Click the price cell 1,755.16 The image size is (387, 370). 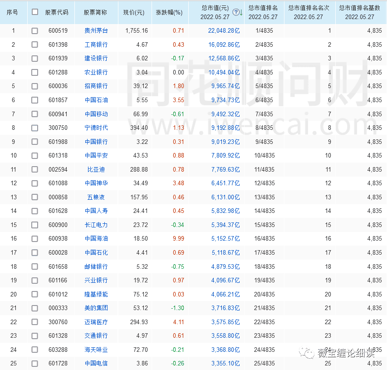(137, 30)
